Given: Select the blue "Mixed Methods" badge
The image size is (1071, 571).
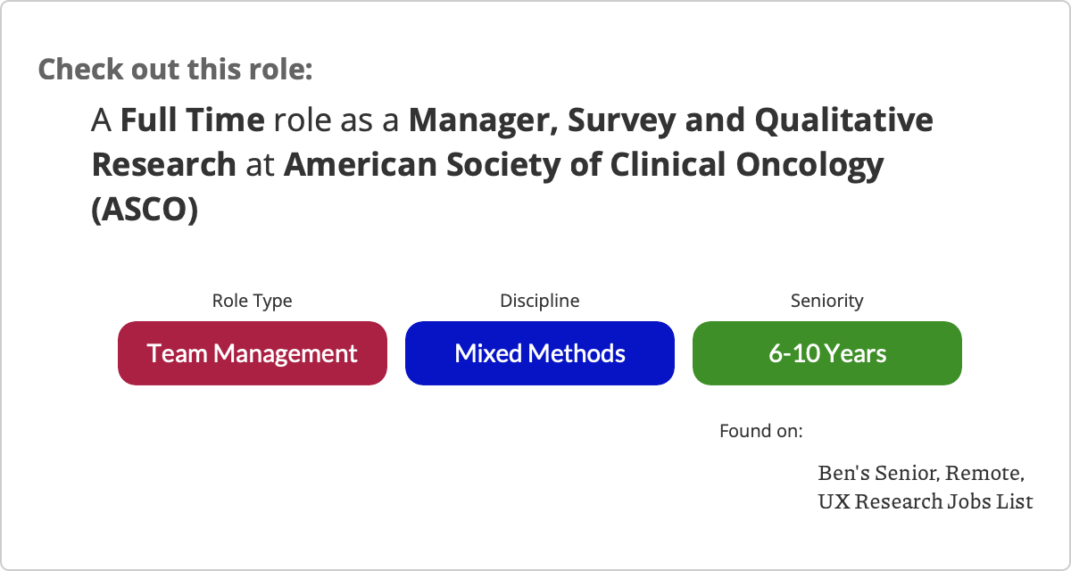Looking at the screenshot, I should (x=539, y=353).
